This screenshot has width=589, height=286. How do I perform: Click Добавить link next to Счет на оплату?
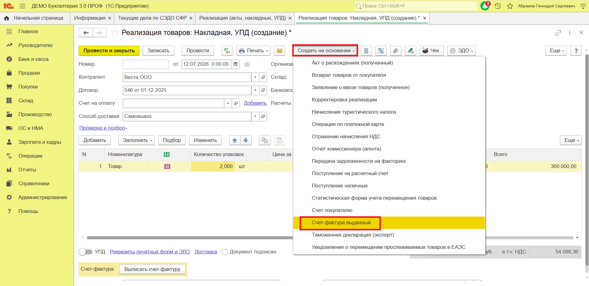coord(255,103)
